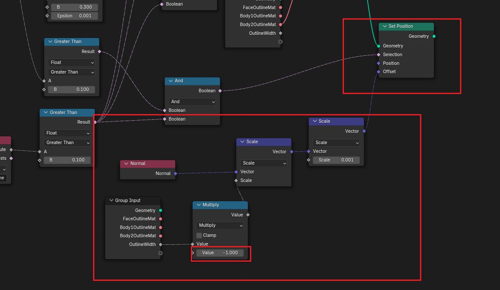500x290 pixels.
Task: Collapse the Group Input node
Action: click(x=111, y=200)
